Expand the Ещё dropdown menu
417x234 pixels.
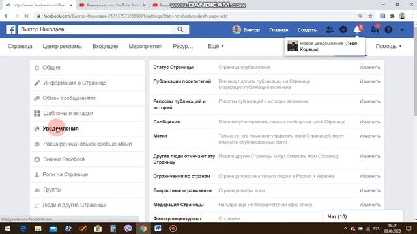point(216,46)
